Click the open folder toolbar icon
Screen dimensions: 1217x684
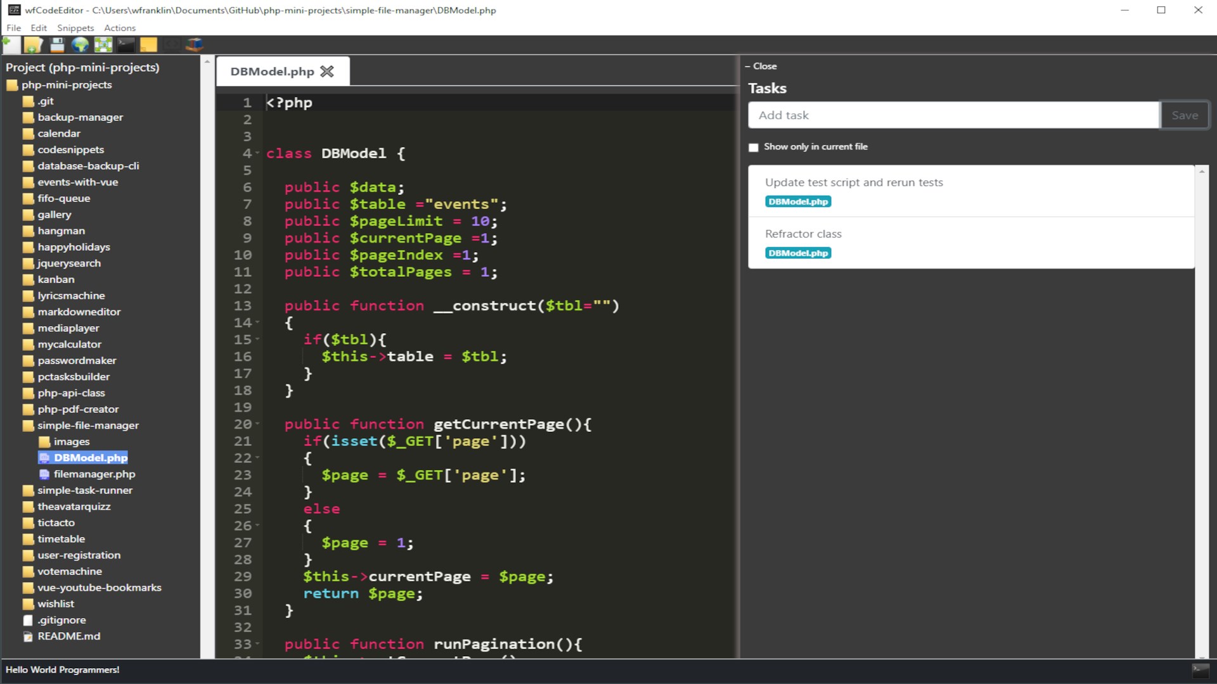pos(33,44)
